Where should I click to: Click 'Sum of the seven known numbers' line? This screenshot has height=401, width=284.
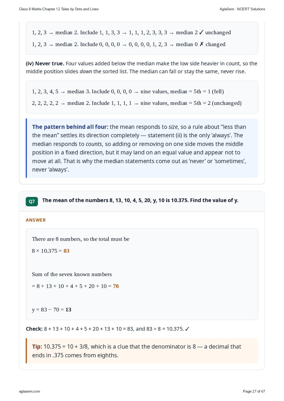click(72, 274)
